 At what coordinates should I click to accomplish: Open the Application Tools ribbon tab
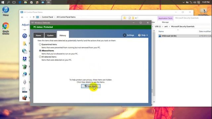165,18
